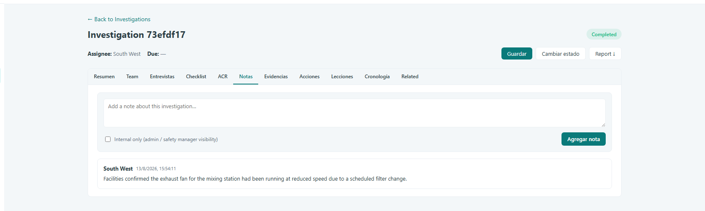Viewport: 705px width, 211px height.
Task: Go back to Investigations list
Action: (x=119, y=19)
